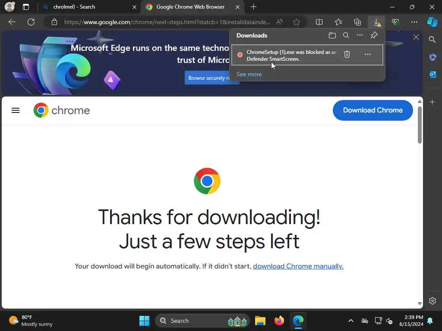Toggle the Downloads toolbar button
442x331 pixels.
click(376, 22)
